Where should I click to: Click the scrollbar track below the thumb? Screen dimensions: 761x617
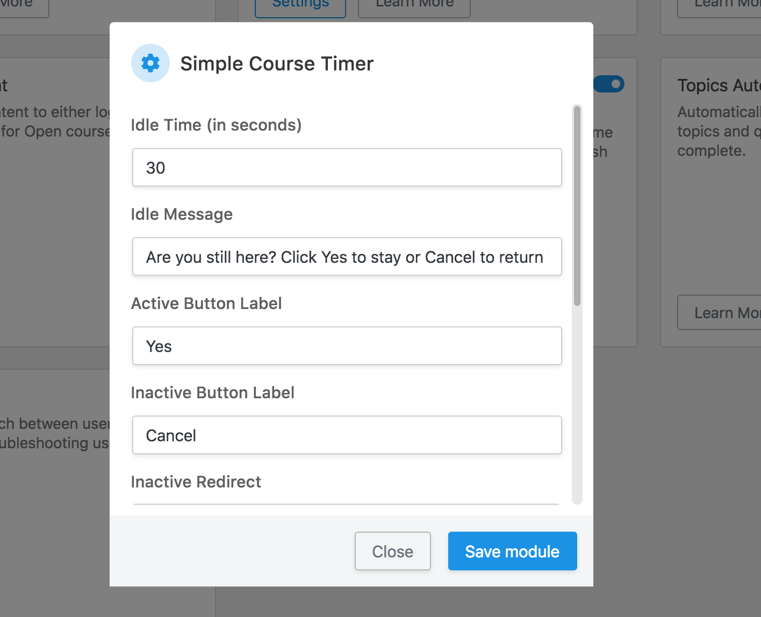(577, 403)
